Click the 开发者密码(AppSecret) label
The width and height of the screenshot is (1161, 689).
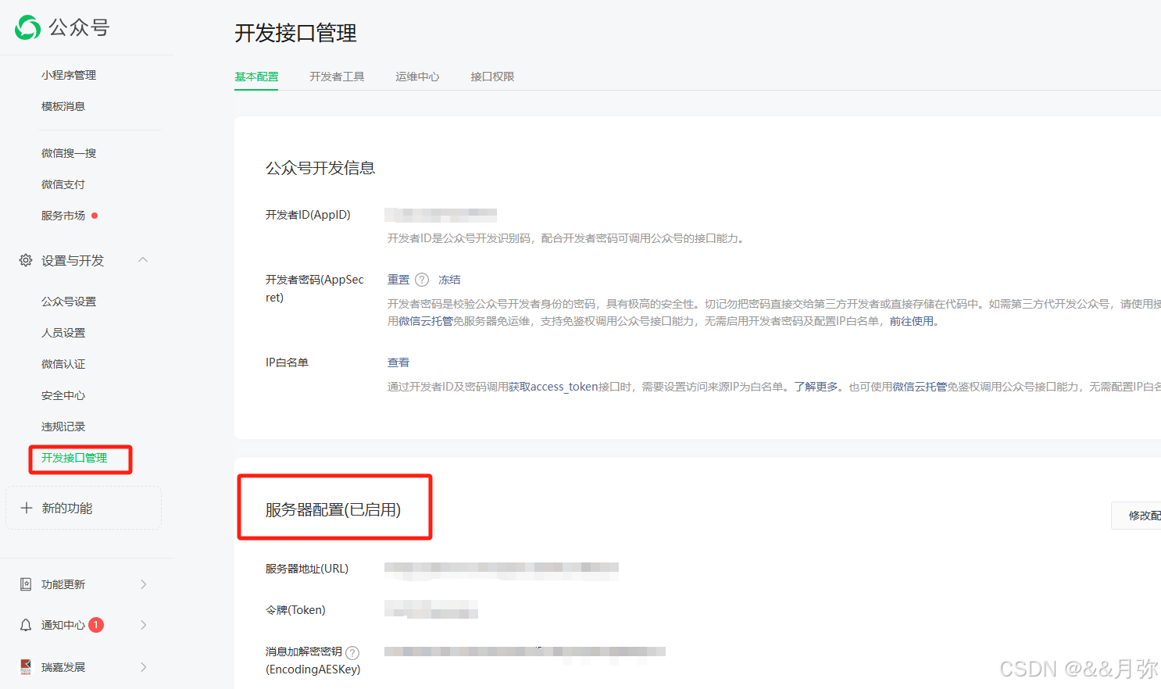point(315,288)
